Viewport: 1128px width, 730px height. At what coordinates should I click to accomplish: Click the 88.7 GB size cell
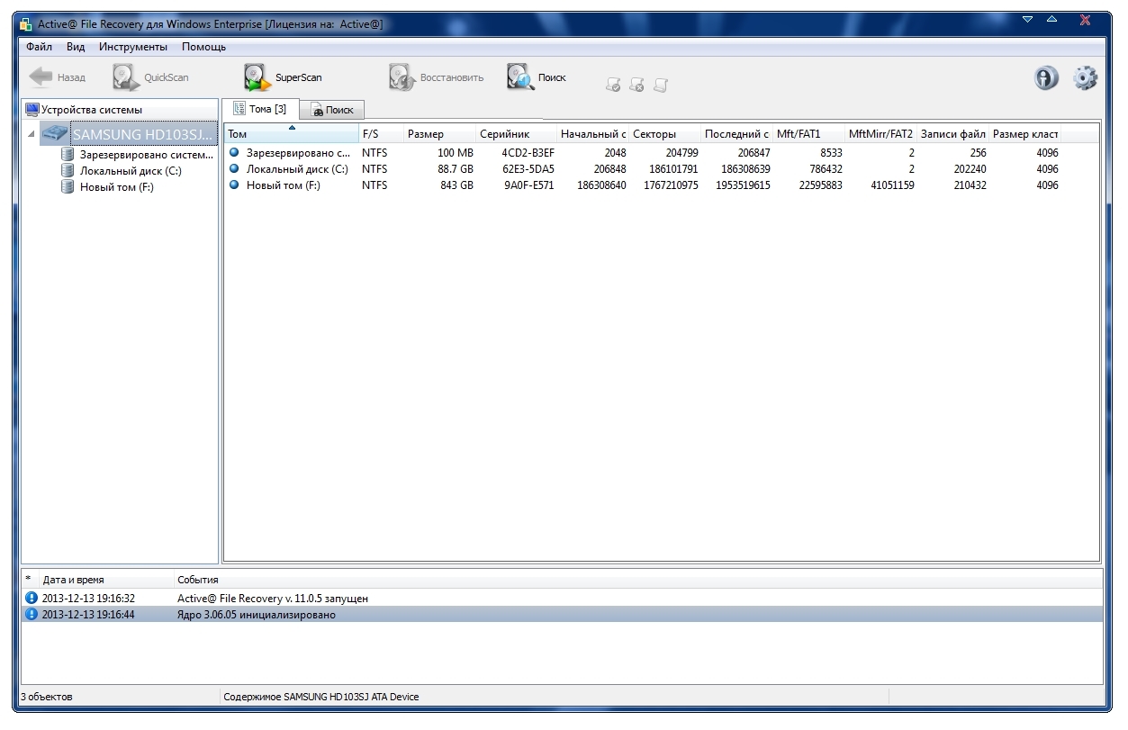456,169
